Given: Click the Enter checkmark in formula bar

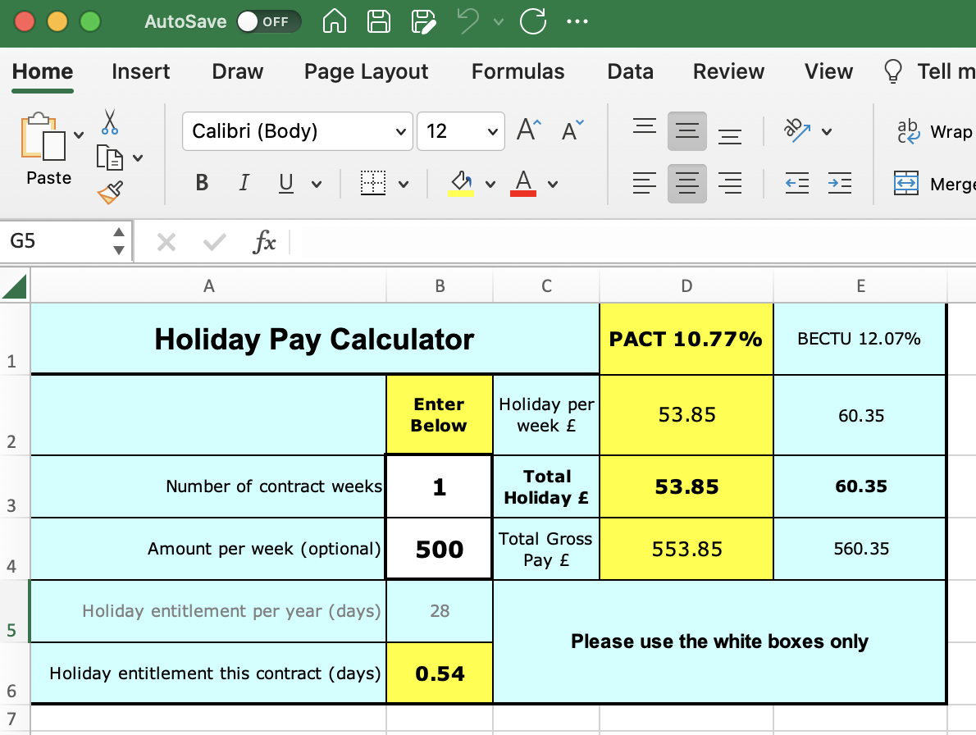Looking at the screenshot, I should 214,241.
